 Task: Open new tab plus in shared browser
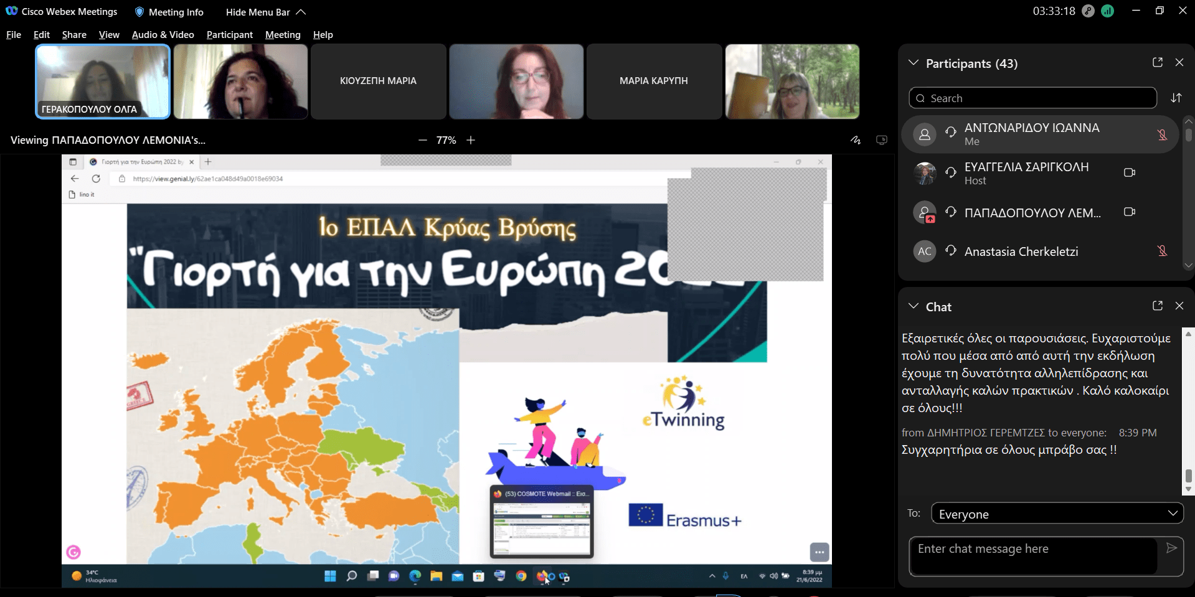coord(208,162)
